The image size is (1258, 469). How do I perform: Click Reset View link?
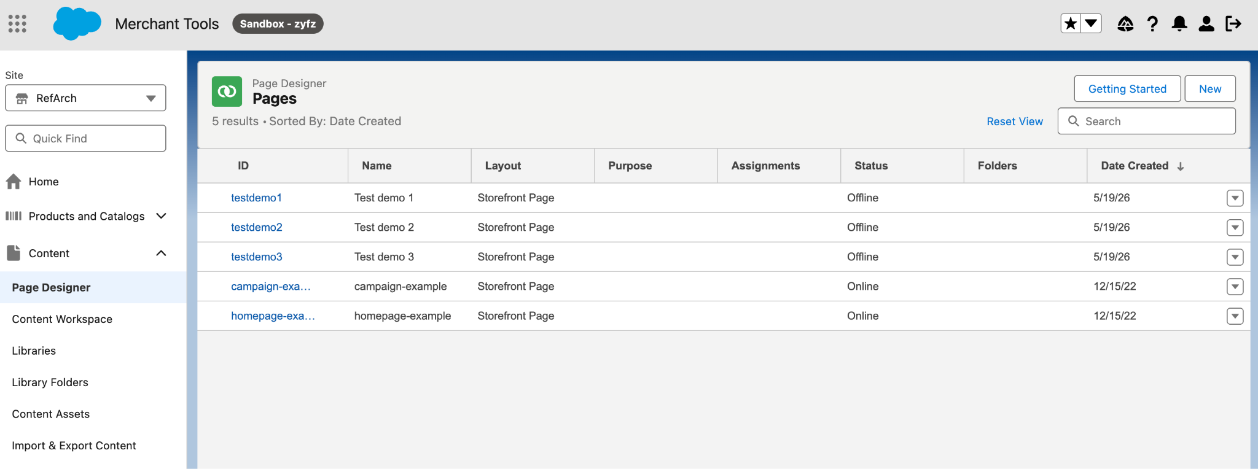pos(1015,122)
